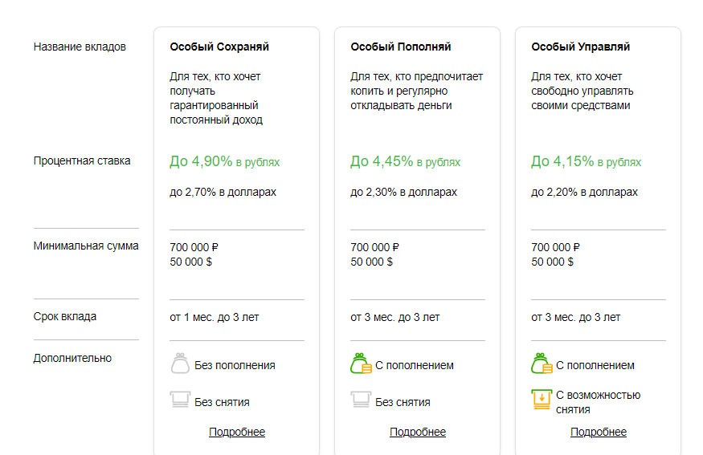Select the Особый Пополняй deposit title
This screenshot has width=703, height=455.
[x=401, y=47]
